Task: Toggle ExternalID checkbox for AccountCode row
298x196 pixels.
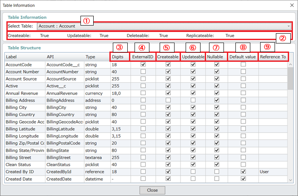Action: point(143,64)
